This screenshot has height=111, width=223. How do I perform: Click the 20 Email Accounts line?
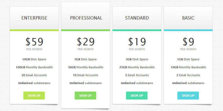click(34, 75)
